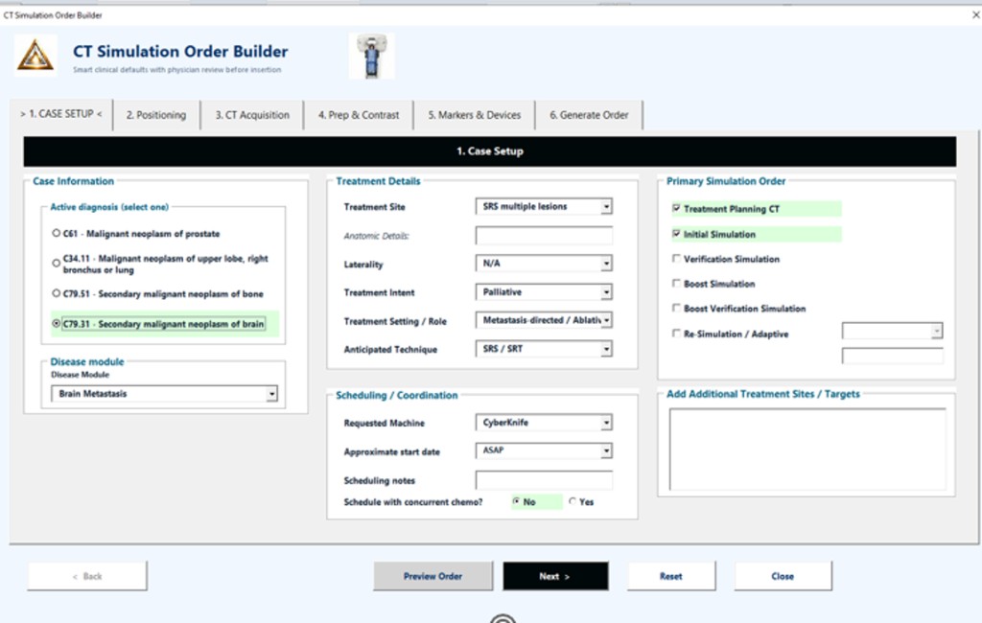The width and height of the screenshot is (982, 623).
Task: Click the triangle logo icon in header
Action: tap(35, 55)
